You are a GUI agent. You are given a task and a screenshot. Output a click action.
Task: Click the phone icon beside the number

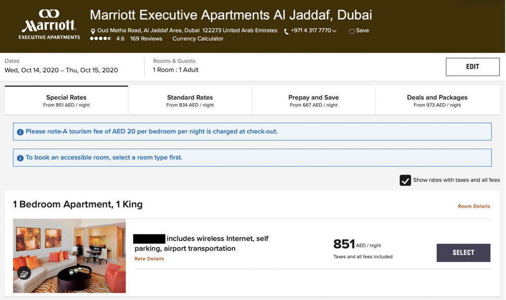point(286,31)
